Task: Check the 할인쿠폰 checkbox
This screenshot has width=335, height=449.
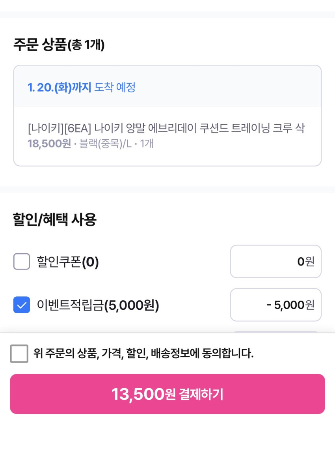Action: [22, 261]
